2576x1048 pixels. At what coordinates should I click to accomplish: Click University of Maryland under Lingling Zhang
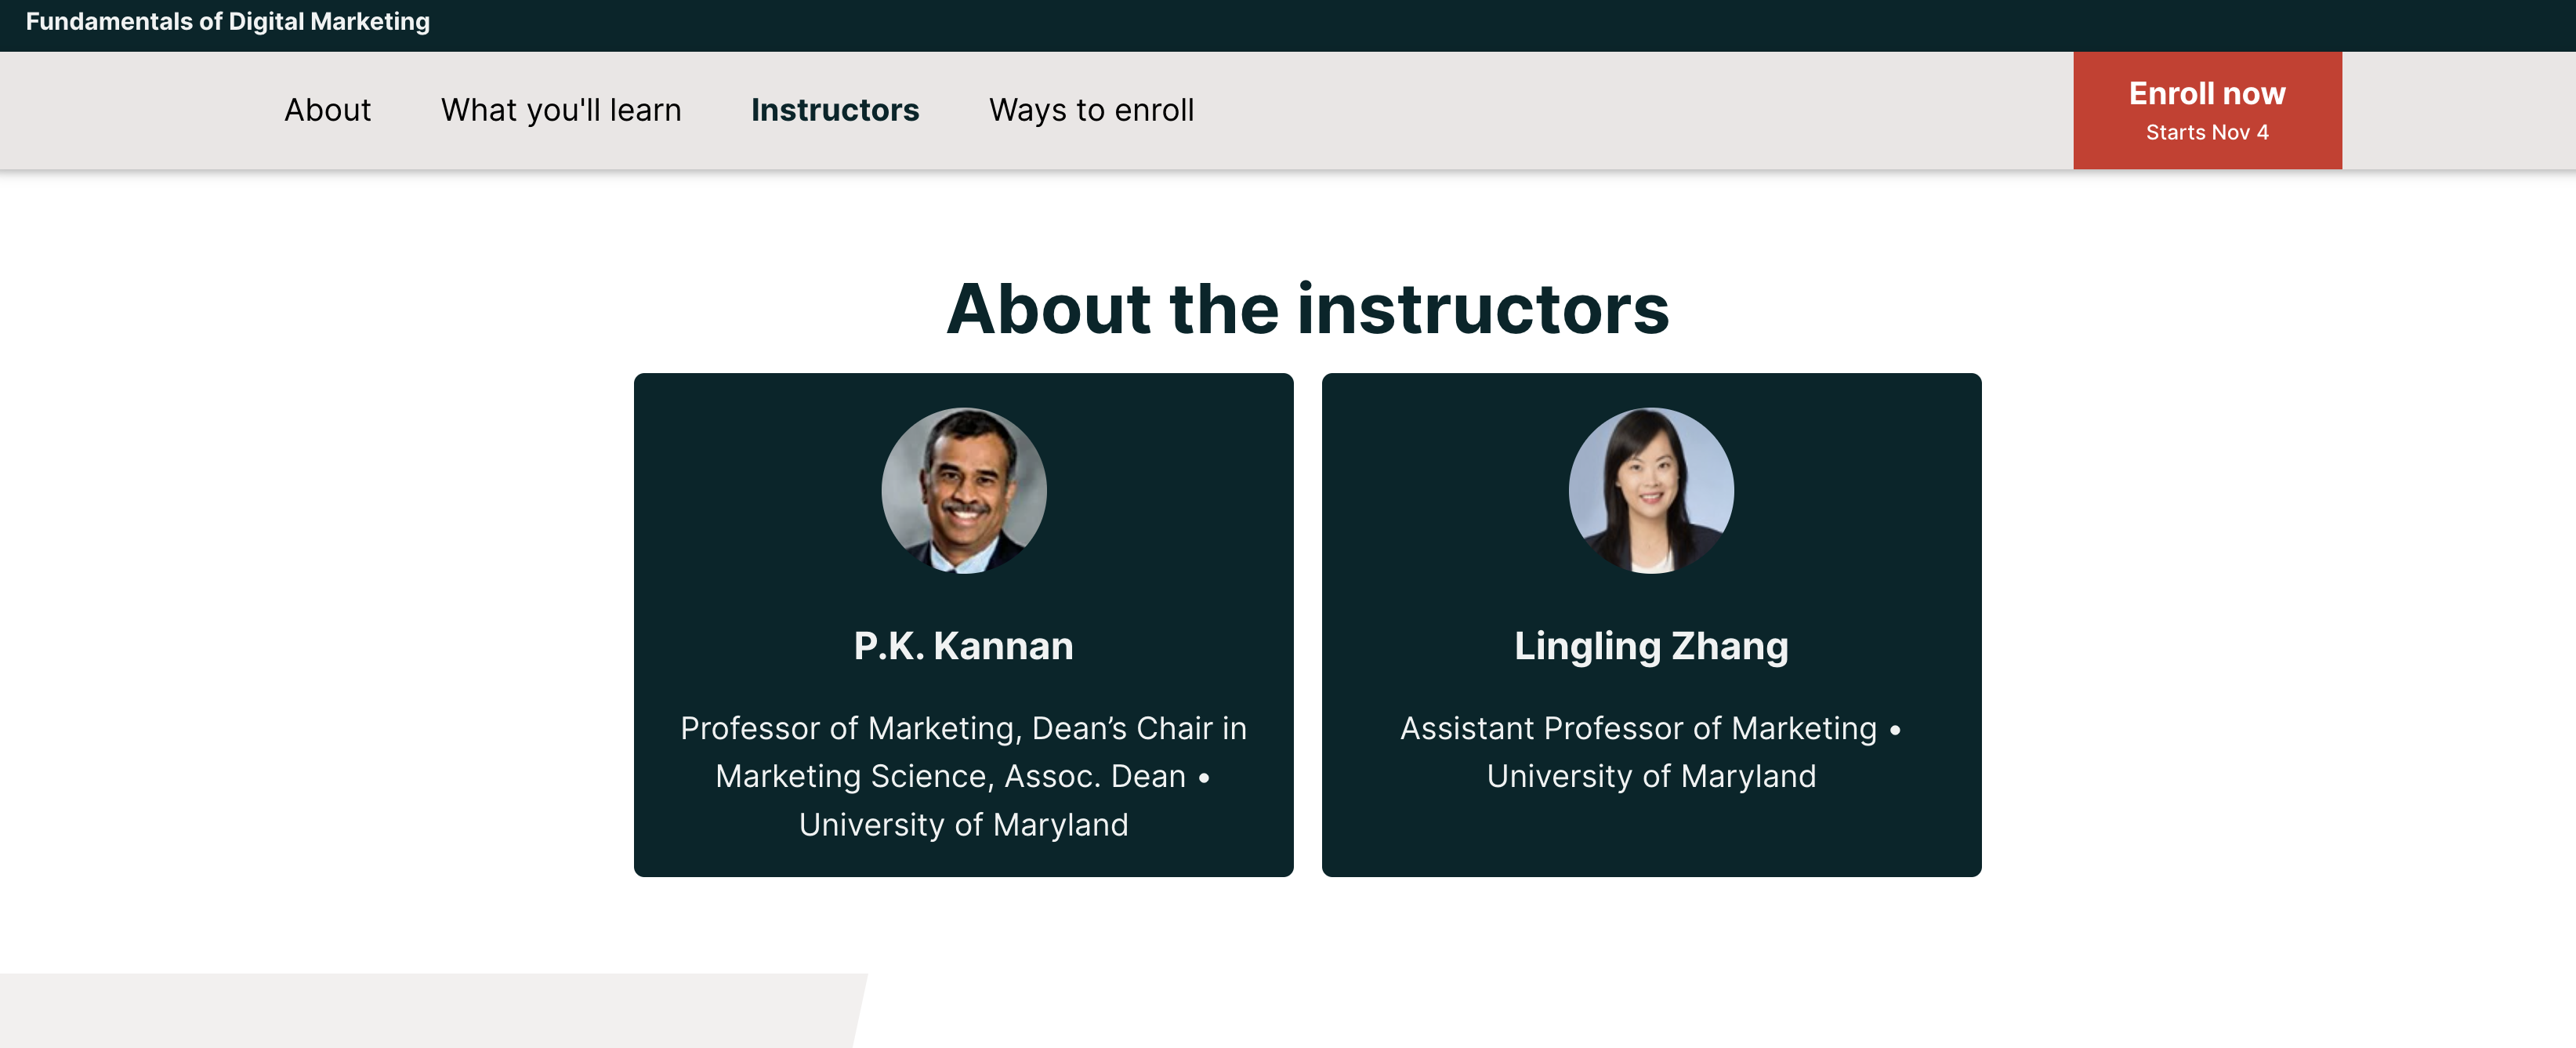(x=1651, y=777)
